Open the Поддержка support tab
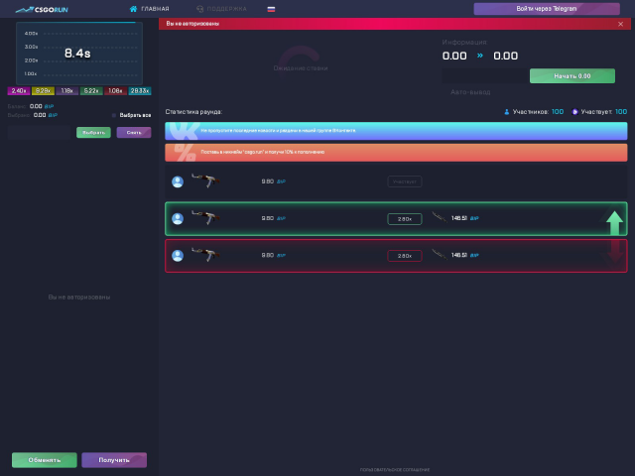 (x=221, y=9)
